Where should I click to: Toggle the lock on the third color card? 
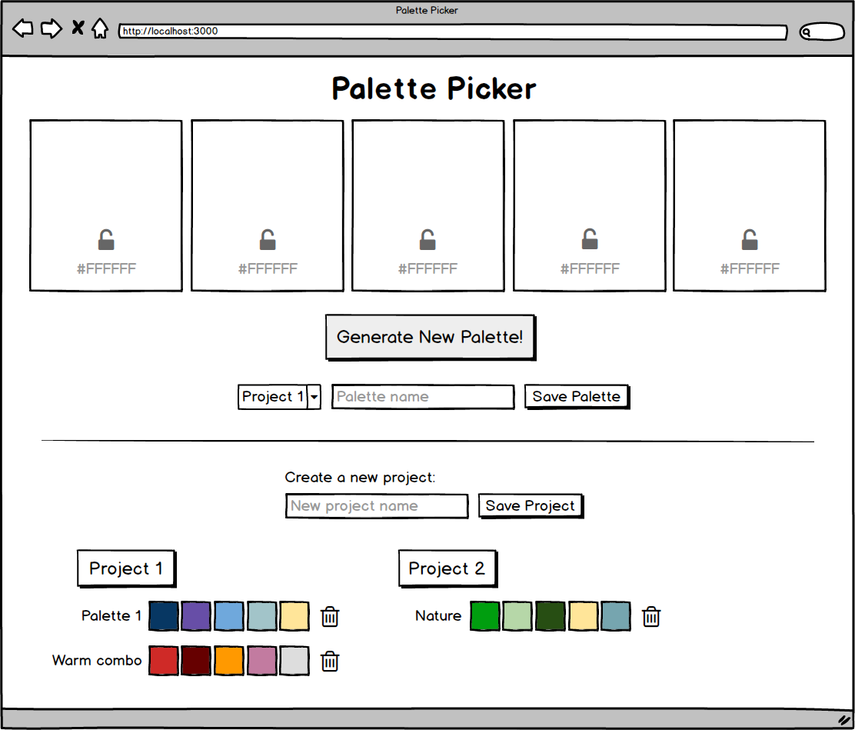click(x=427, y=239)
